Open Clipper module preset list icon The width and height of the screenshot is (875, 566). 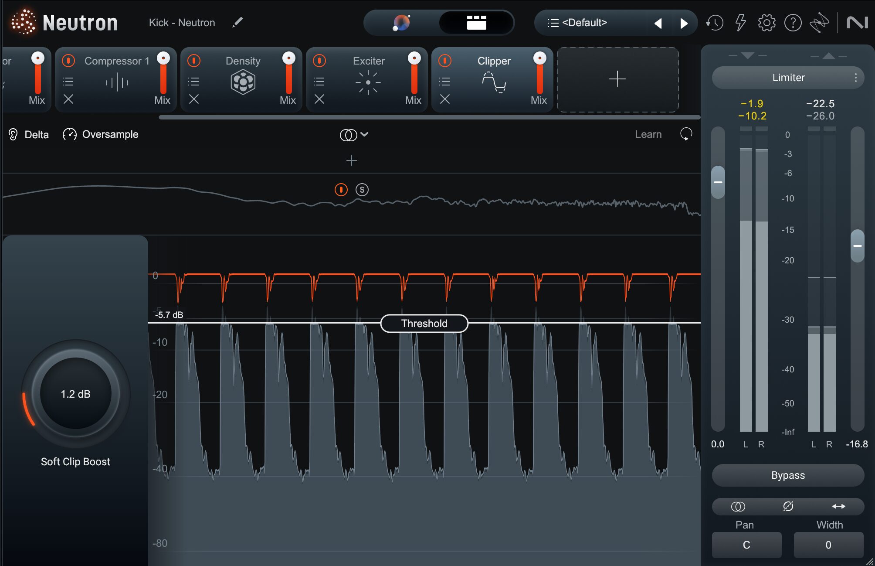pos(444,82)
